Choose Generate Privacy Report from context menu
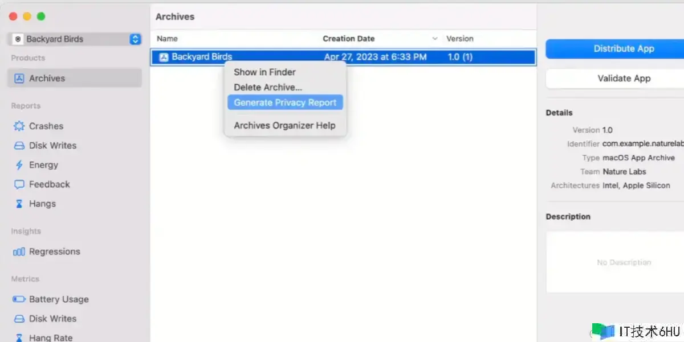The height and width of the screenshot is (342, 684). [x=285, y=102]
